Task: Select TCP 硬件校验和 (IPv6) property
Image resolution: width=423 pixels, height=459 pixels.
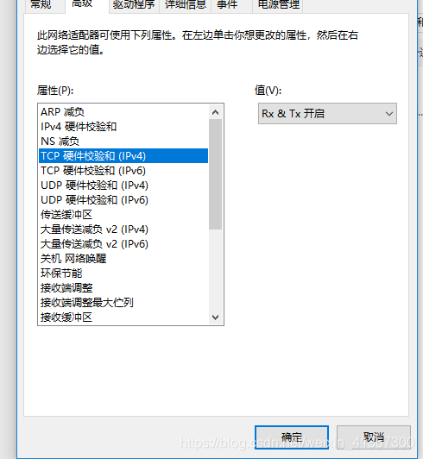Action: (x=123, y=170)
